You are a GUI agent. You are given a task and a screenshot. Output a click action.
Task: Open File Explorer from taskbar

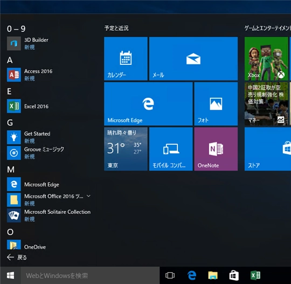click(x=213, y=275)
